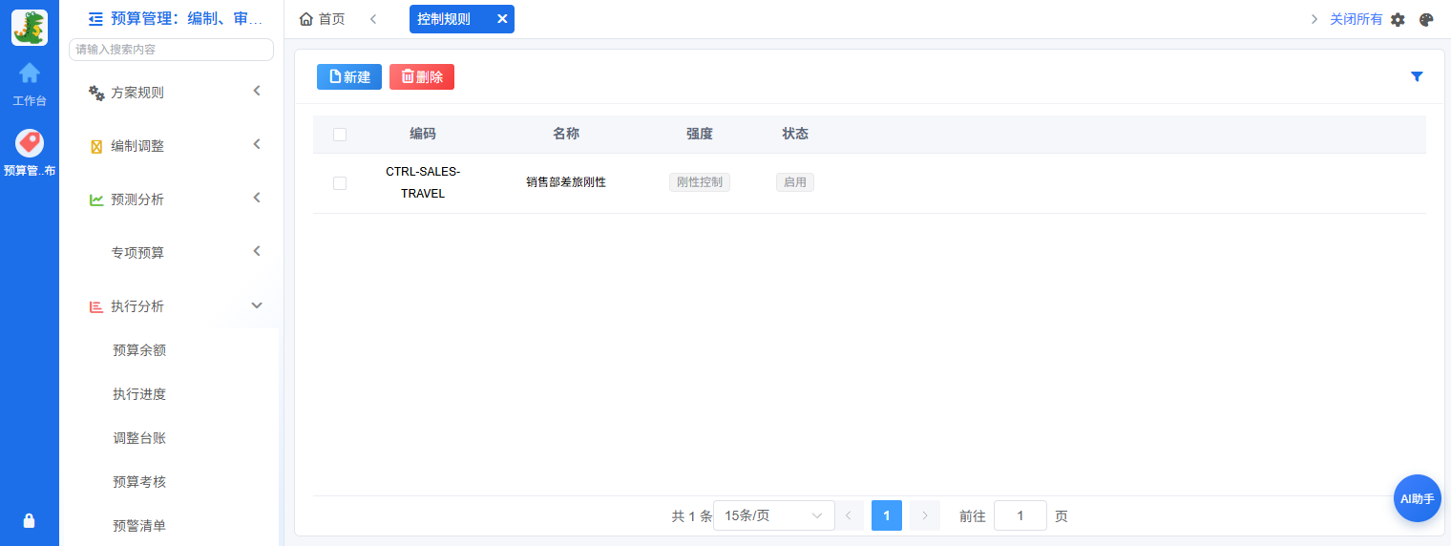Open the 15条/页 page size dropdown
This screenshot has height=546, width=1451.
774,515
